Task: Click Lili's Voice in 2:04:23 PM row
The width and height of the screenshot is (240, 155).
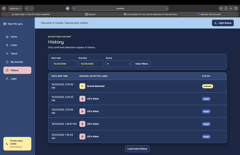Action: click(x=93, y=99)
